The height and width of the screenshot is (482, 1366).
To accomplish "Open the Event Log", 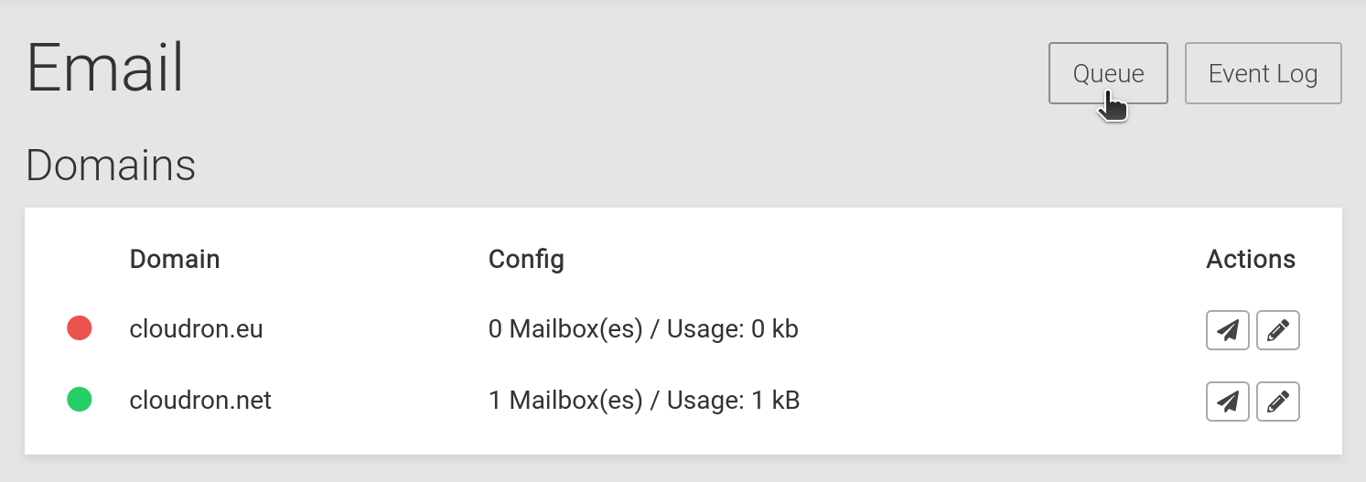I will [x=1263, y=73].
